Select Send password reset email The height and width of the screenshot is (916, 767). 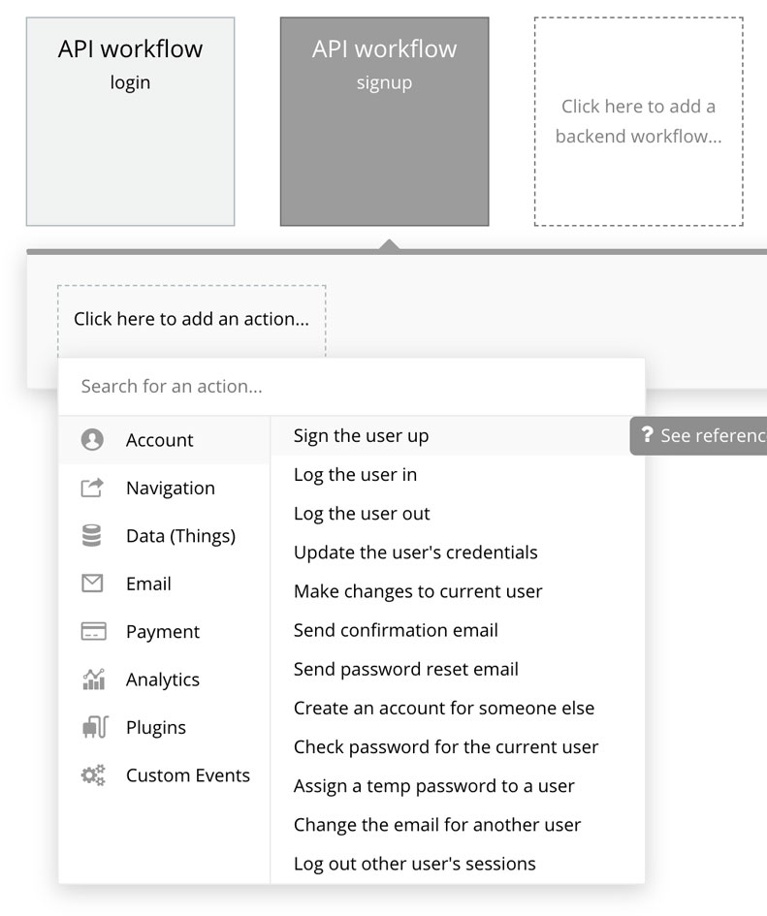405,670
